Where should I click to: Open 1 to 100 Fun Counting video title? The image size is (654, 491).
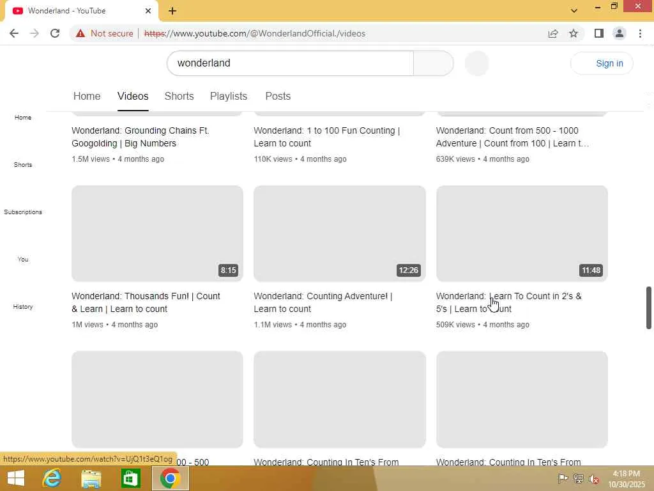[x=326, y=137]
